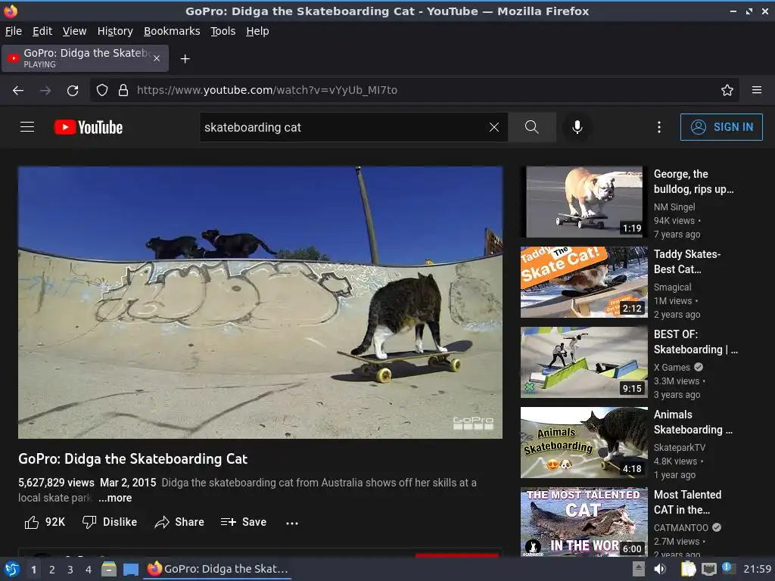Bookmark this page with star icon

(x=727, y=91)
